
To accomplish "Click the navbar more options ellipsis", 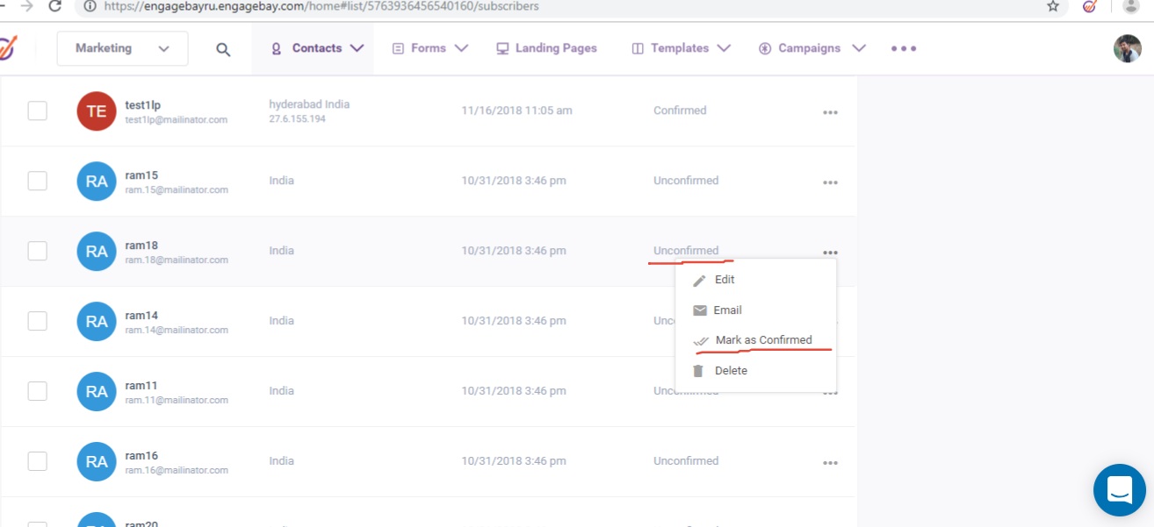I will coord(903,49).
